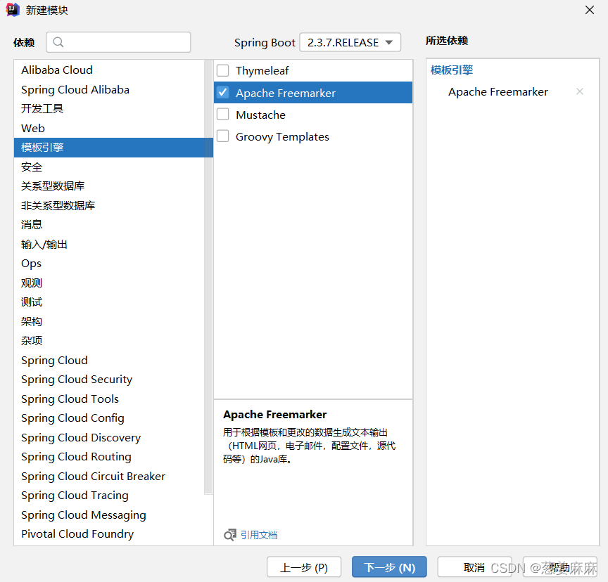Select 非关系型数据库 category

tap(109, 206)
